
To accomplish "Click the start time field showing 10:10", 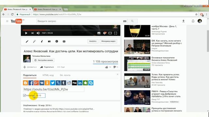I will tap(40, 96).
